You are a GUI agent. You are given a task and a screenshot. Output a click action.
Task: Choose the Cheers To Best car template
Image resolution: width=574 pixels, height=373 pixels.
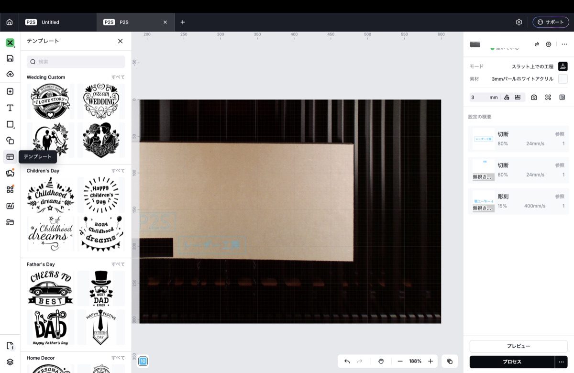click(50, 288)
